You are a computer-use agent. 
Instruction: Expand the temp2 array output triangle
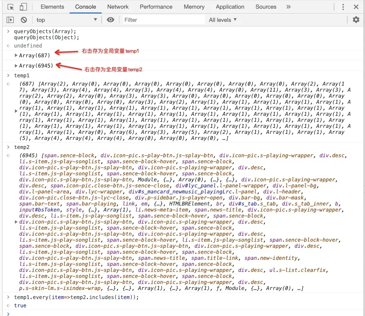click(15, 222)
